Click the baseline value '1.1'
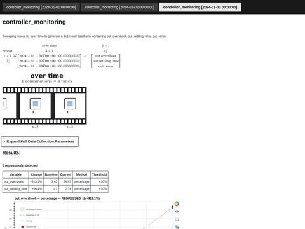The height and width of the screenshot is (229, 305). pos(51,189)
